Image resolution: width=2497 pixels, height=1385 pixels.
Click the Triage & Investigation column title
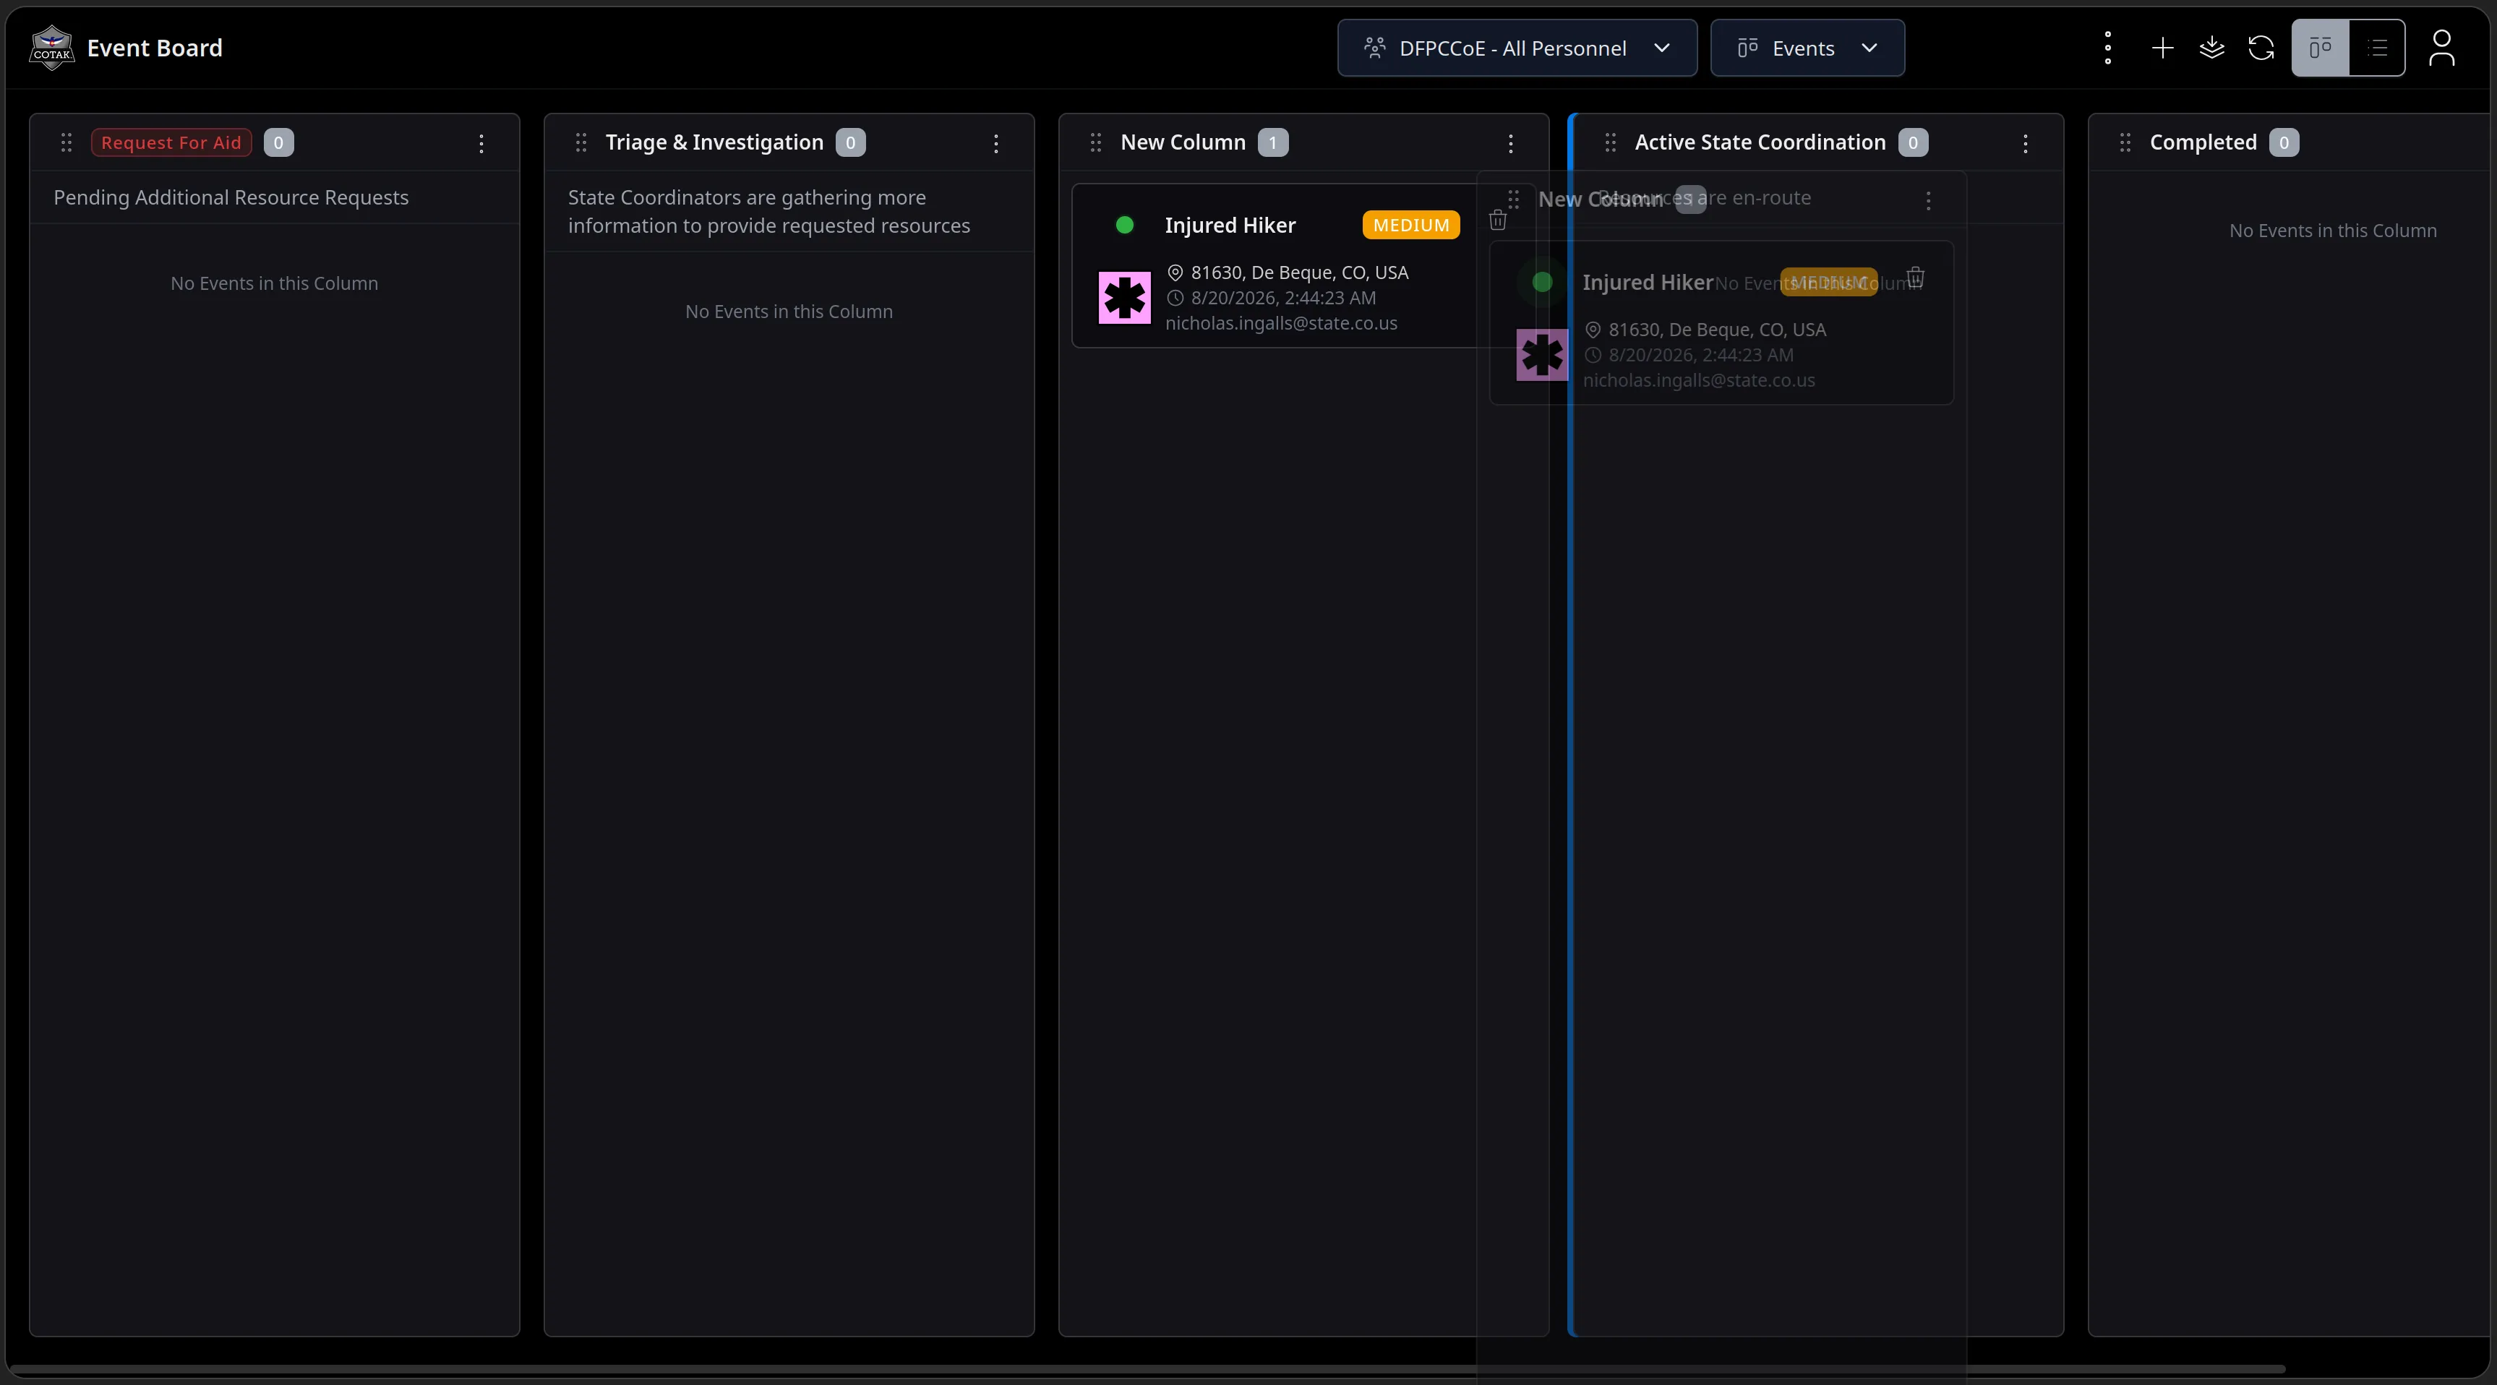tap(714, 142)
